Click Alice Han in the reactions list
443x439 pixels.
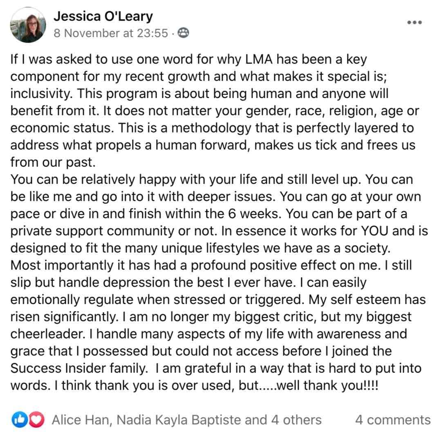point(81,420)
